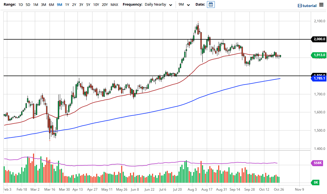Click the Aug 17 date label
Viewport: 327px width, 194px height.
(x=207, y=190)
